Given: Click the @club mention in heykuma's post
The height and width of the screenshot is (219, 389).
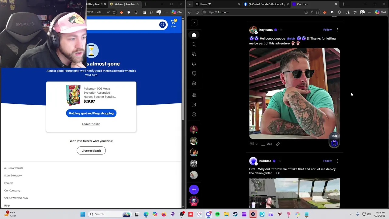Looking at the screenshot, I should [x=291, y=39].
